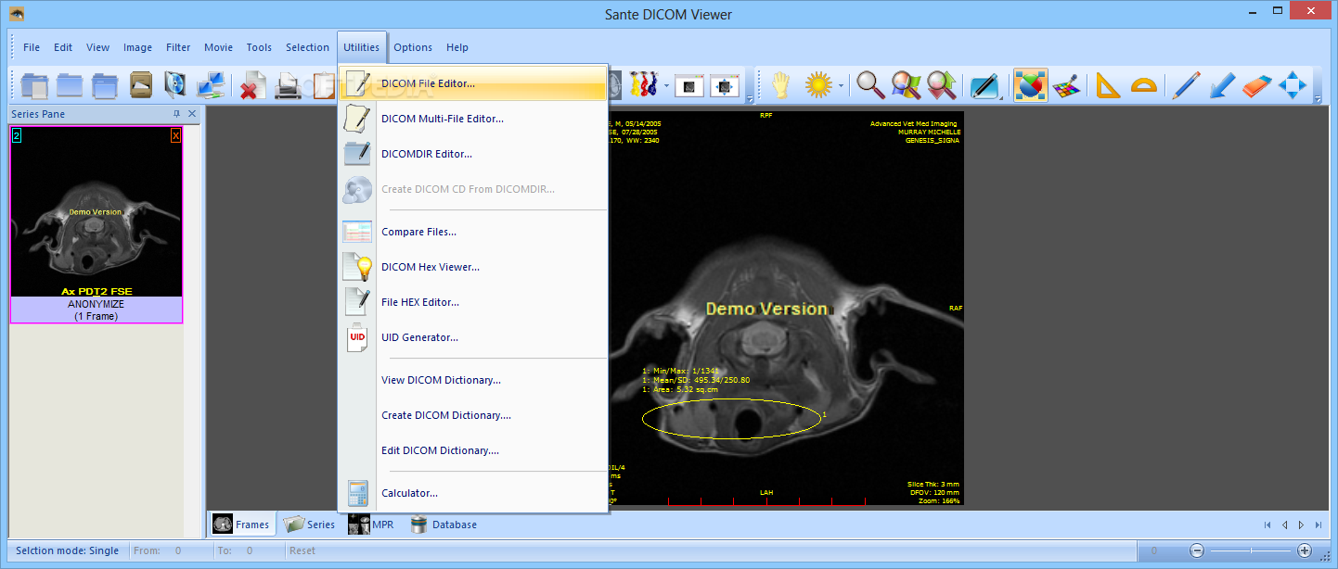
Task: Switch to the Database tab
Action: coord(443,525)
